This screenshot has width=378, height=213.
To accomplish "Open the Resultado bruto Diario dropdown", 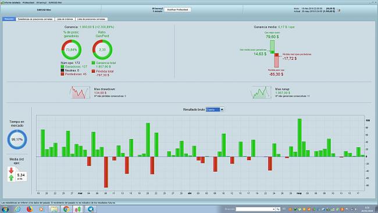I will point(215,109).
